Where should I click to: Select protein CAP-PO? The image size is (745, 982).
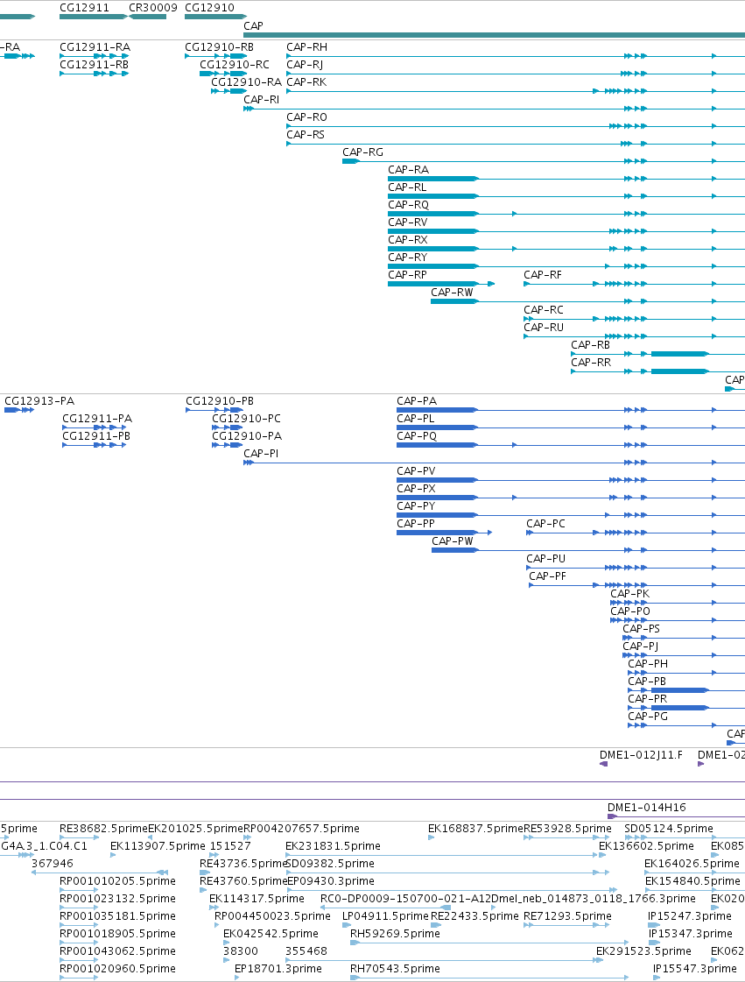(x=678, y=620)
